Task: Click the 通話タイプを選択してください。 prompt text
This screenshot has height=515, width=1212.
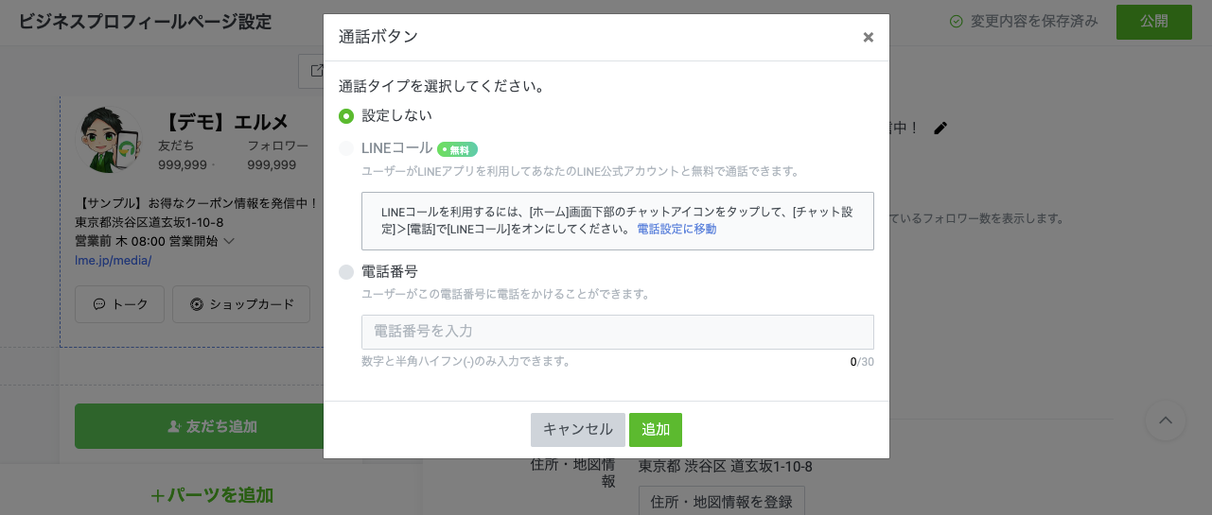Action: click(443, 86)
